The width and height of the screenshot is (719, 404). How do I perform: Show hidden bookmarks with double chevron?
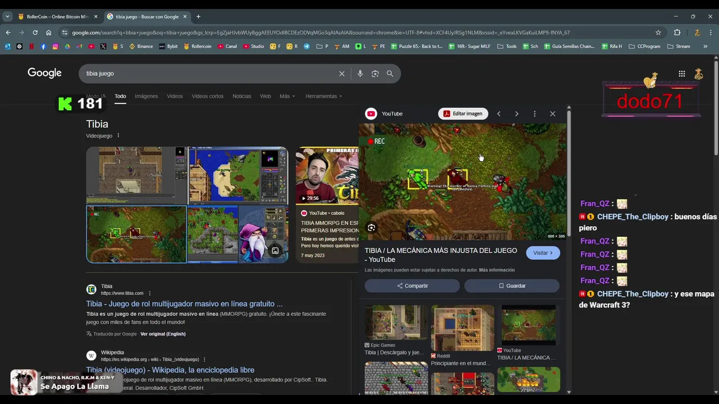tap(706, 47)
